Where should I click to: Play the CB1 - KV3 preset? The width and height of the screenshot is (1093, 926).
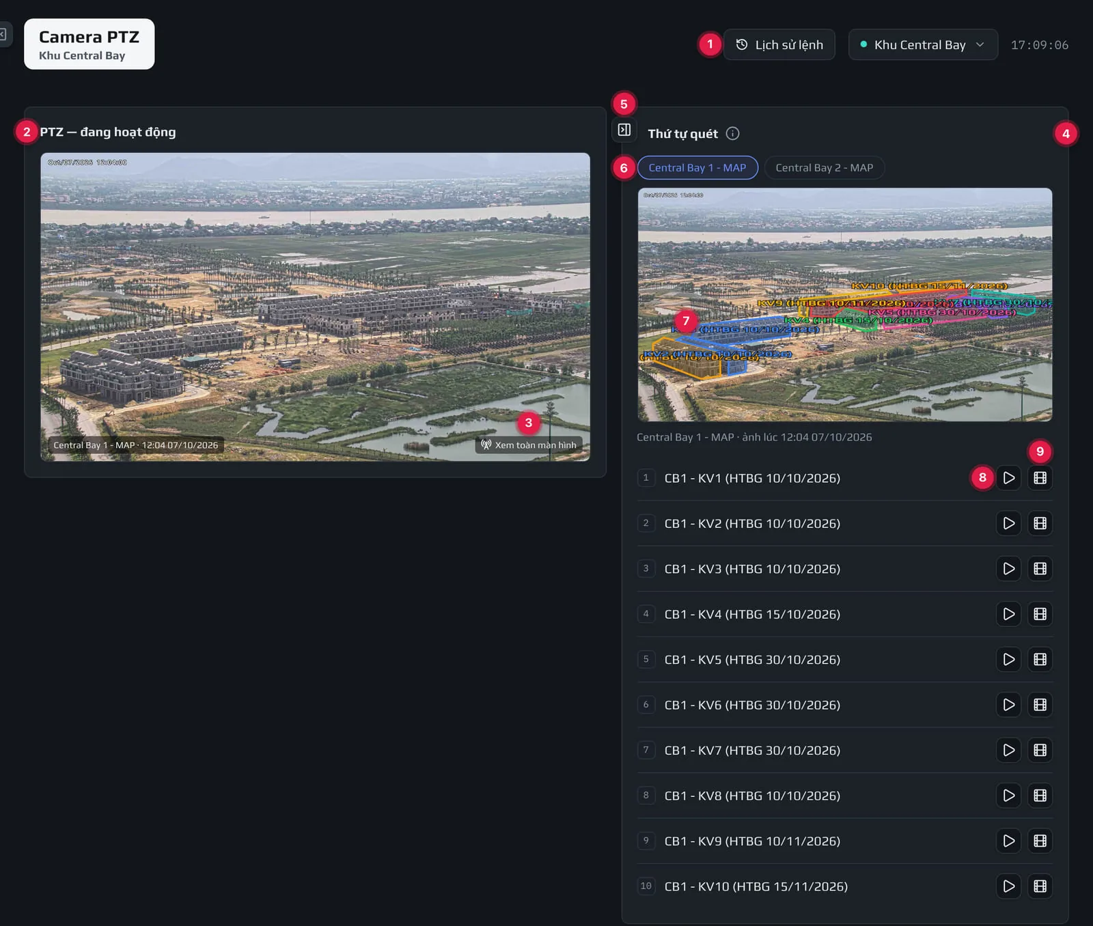click(x=1008, y=569)
